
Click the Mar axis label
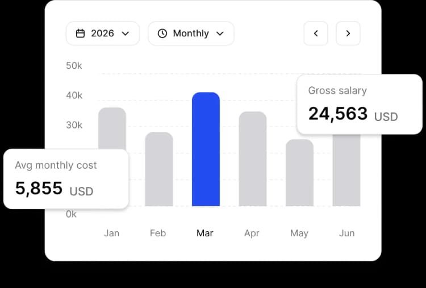(x=205, y=233)
